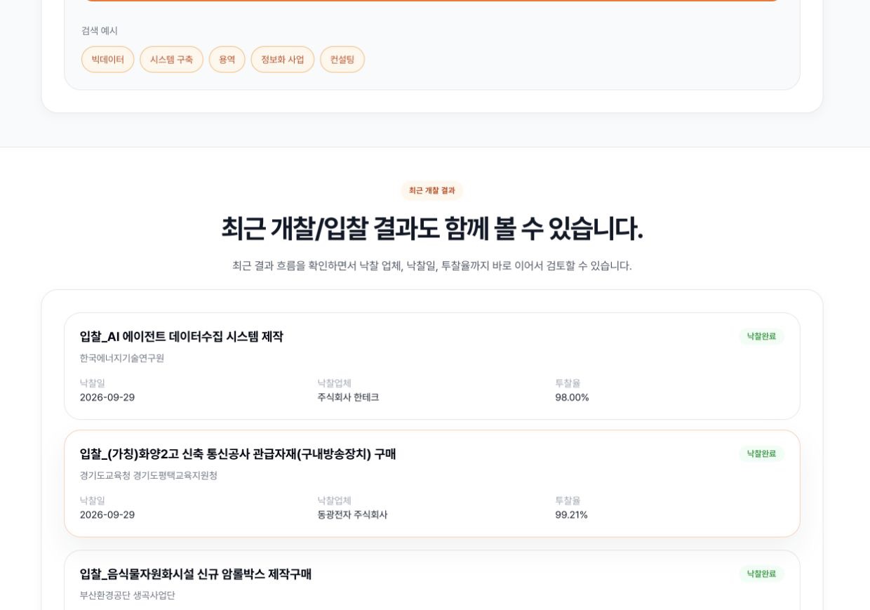Open the 화양2고 신축 통신공사 관급자재 result card
This screenshot has width=870, height=610.
(x=432, y=484)
